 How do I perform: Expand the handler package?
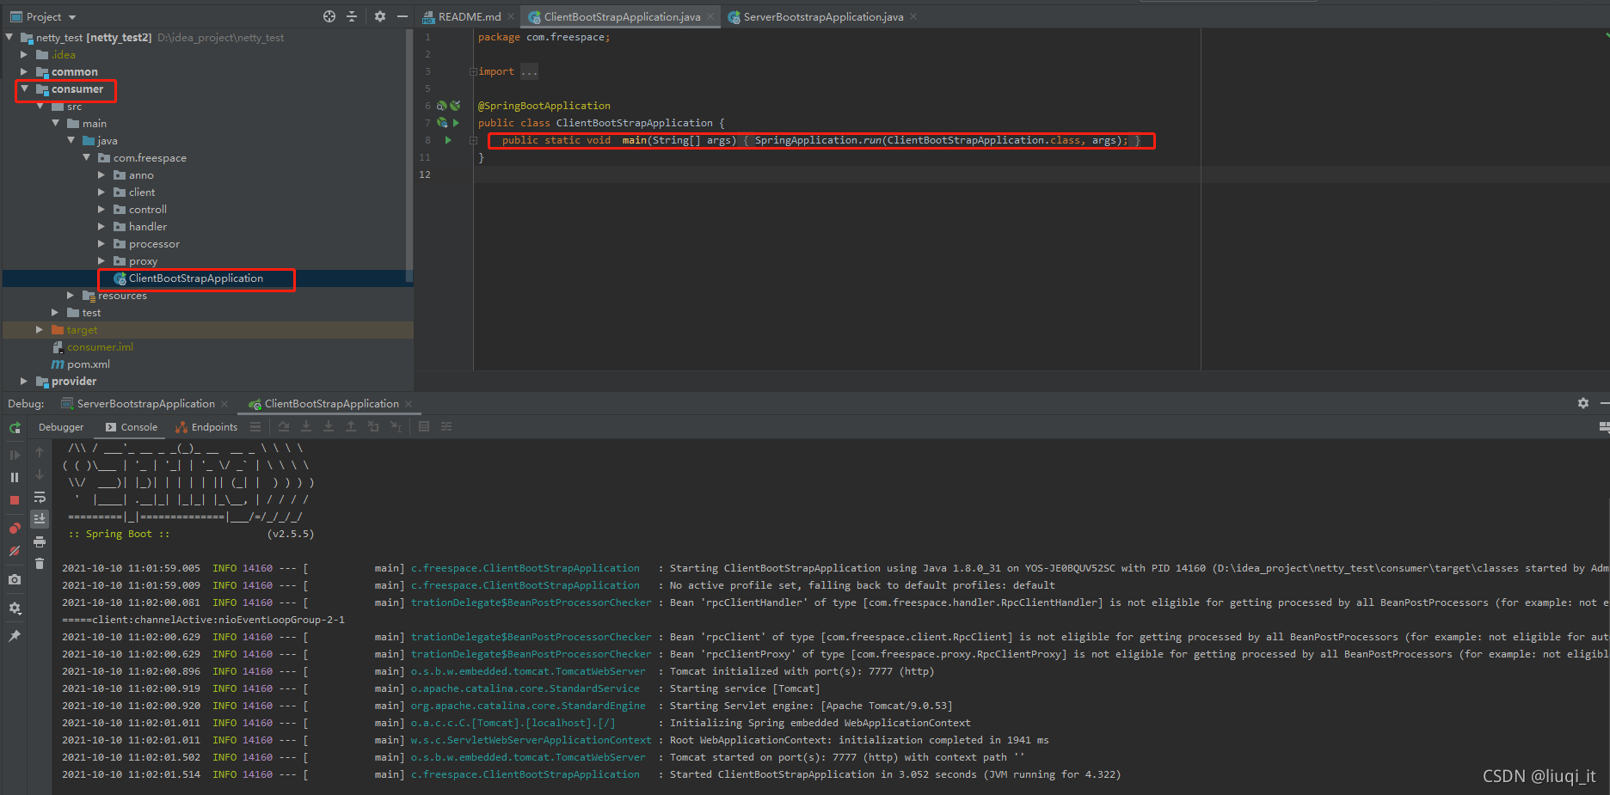[x=101, y=226]
